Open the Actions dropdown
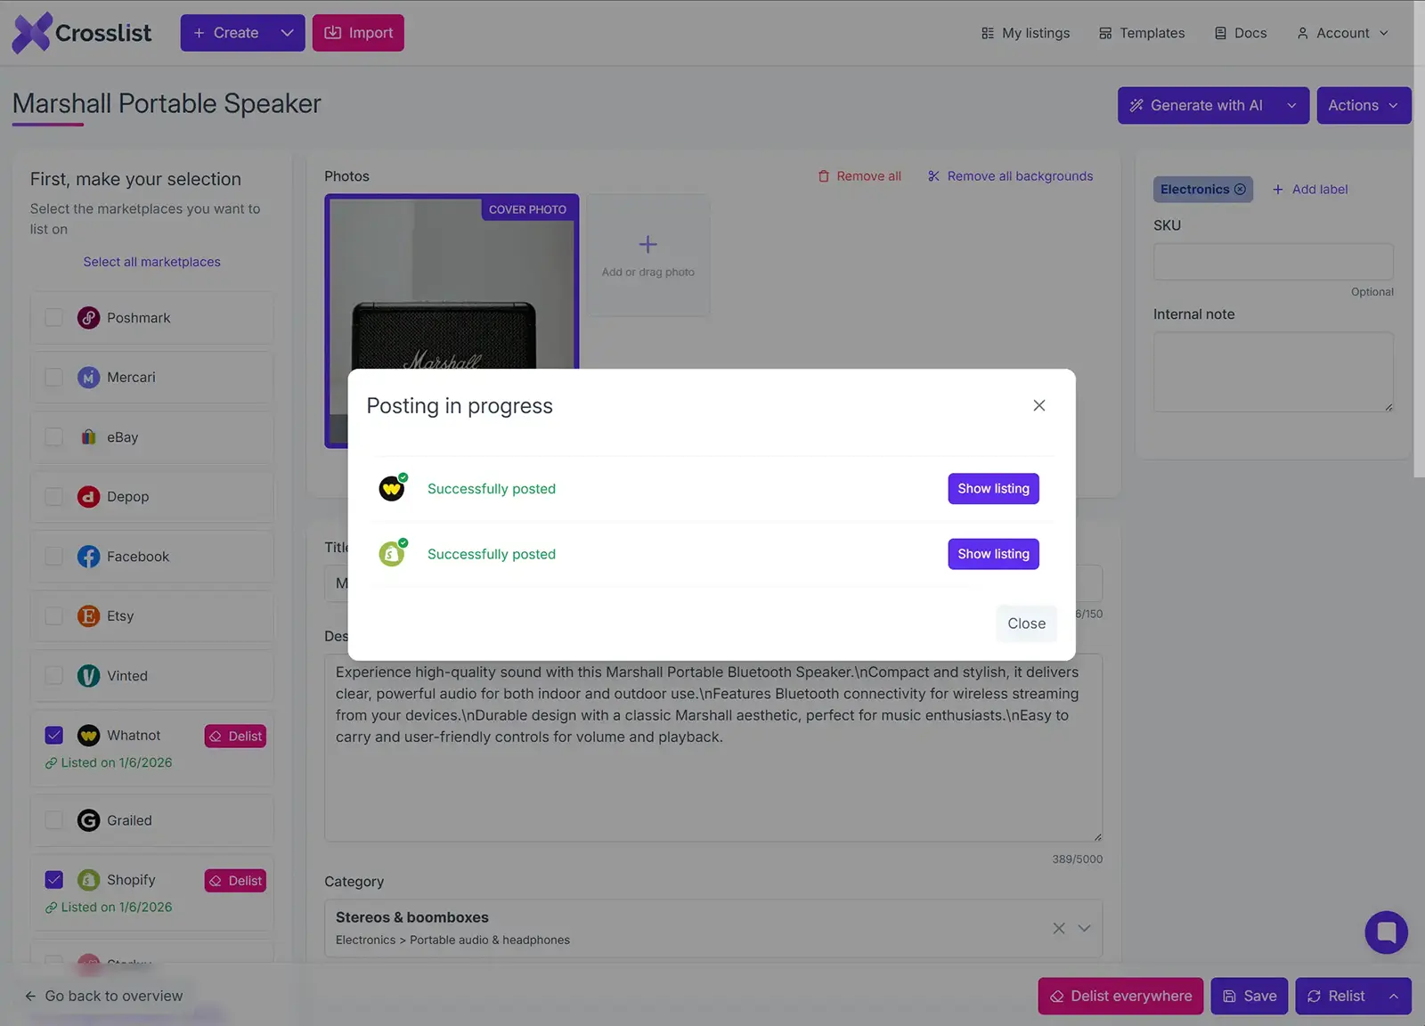The width and height of the screenshot is (1425, 1026). coord(1364,105)
